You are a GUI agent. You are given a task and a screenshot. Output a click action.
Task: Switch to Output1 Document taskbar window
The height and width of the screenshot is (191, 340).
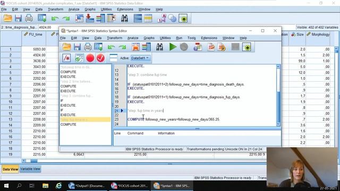[x=87, y=186]
